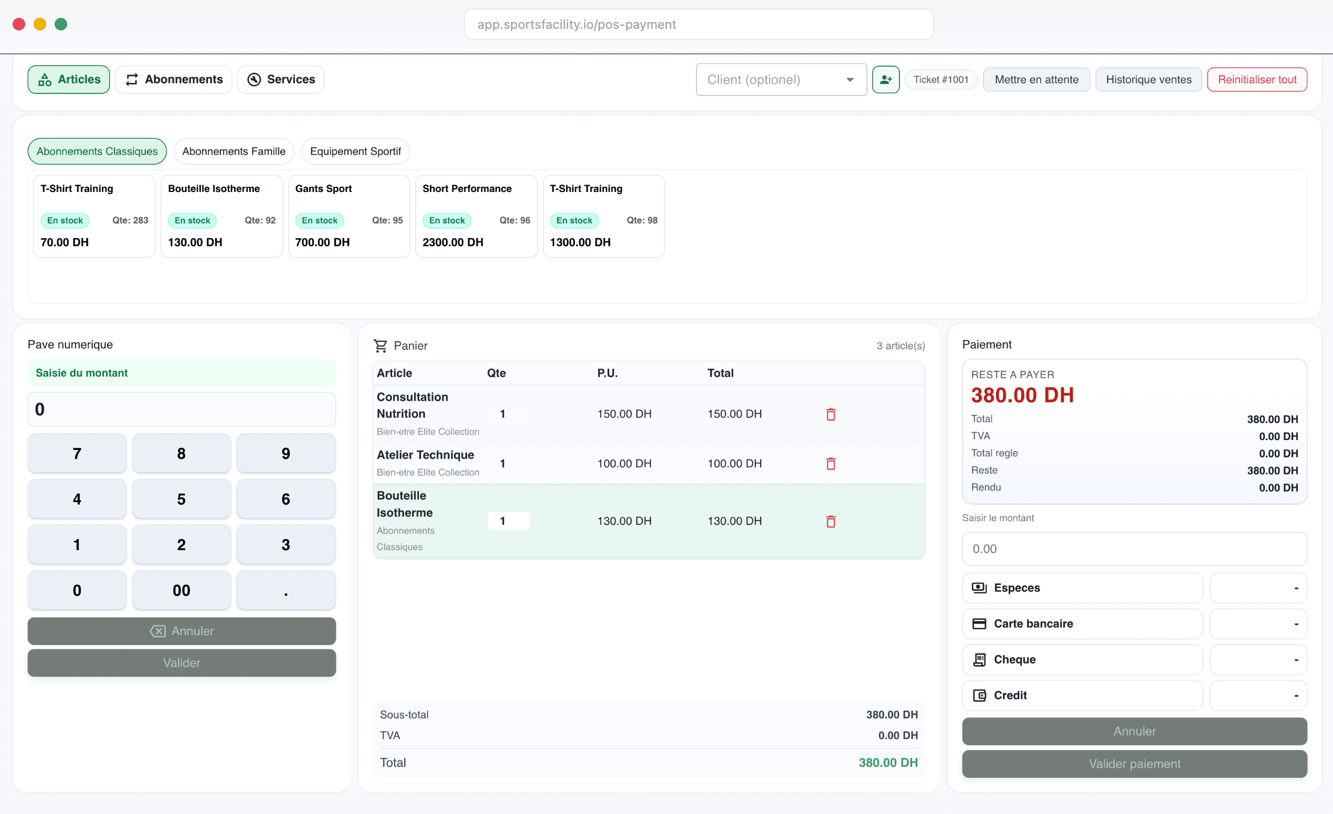Viewport: 1333px width, 814px height.
Task: Click the shopping cart icon beside Panier
Action: [x=381, y=346]
